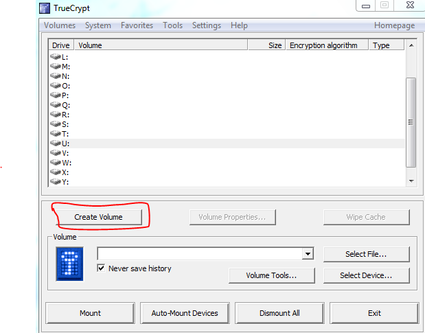The width and height of the screenshot is (425, 333).
Task: Click the Dismount All button
Action: (279, 313)
